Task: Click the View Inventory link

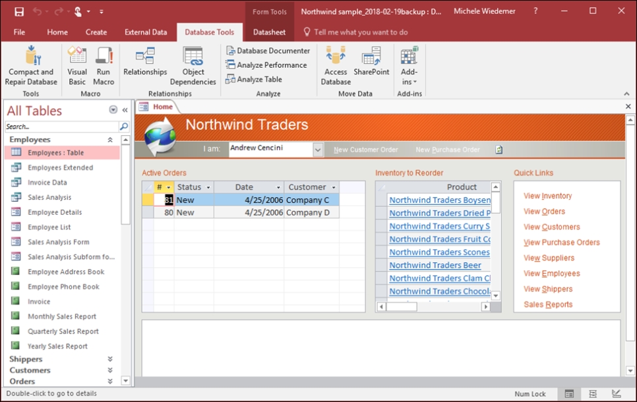Action: click(547, 196)
